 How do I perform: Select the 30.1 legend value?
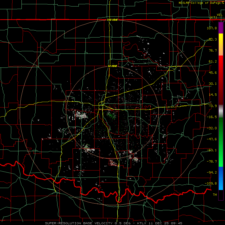pyautogui.click(x=213, y=84)
